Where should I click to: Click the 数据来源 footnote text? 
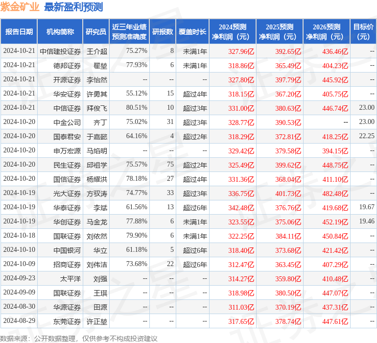click(79, 339)
